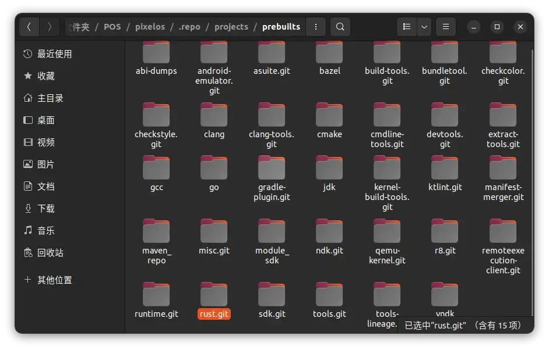This screenshot has height=350, width=549.
Task: Toggle the list view icon button
Action: pyautogui.click(x=407, y=27)
